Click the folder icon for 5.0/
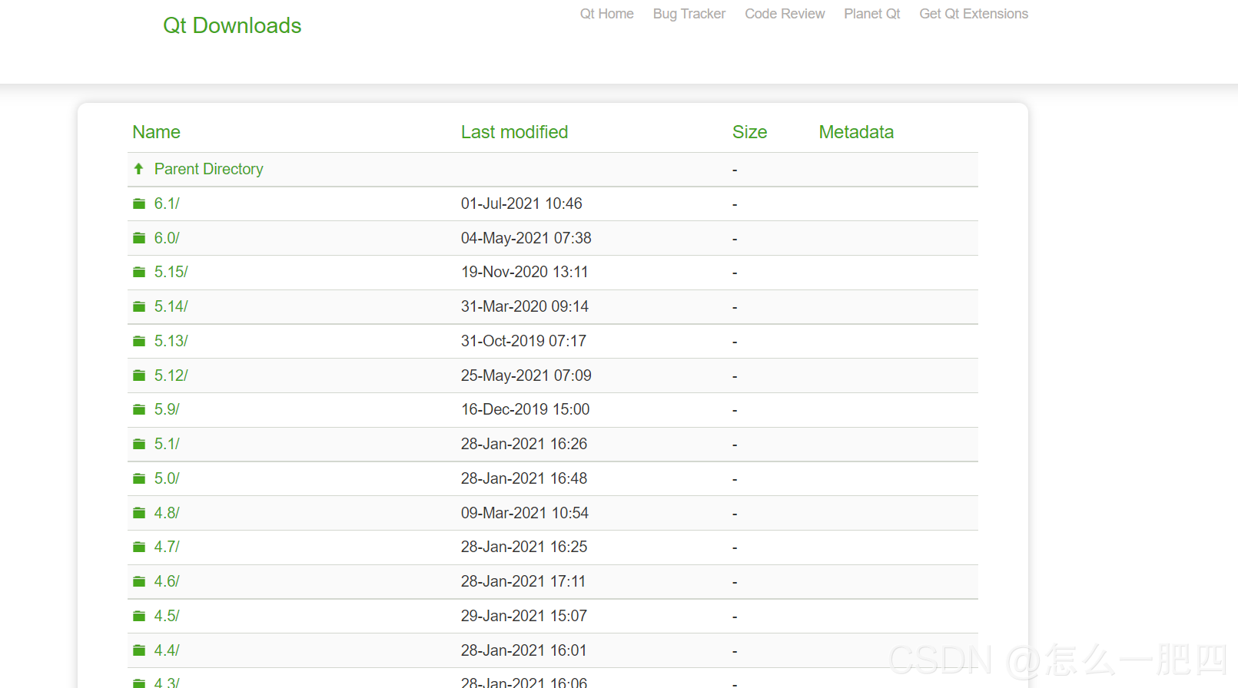 click(139, 478)
